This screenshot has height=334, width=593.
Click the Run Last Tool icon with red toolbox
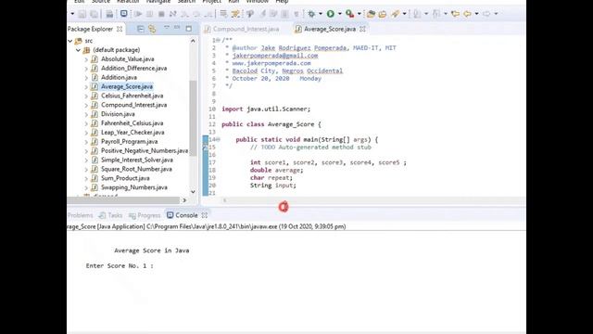350,14
